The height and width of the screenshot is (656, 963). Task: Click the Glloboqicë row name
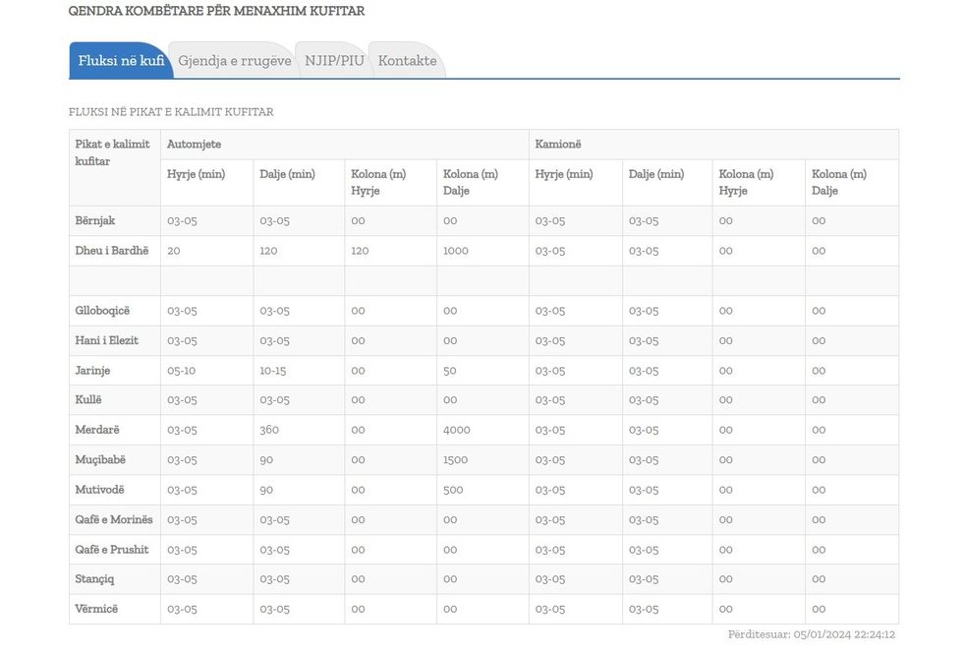(x=102, y=311)
